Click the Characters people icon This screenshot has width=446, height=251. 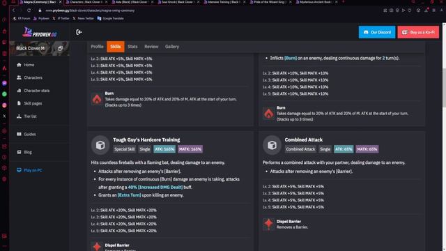(19, 77)
